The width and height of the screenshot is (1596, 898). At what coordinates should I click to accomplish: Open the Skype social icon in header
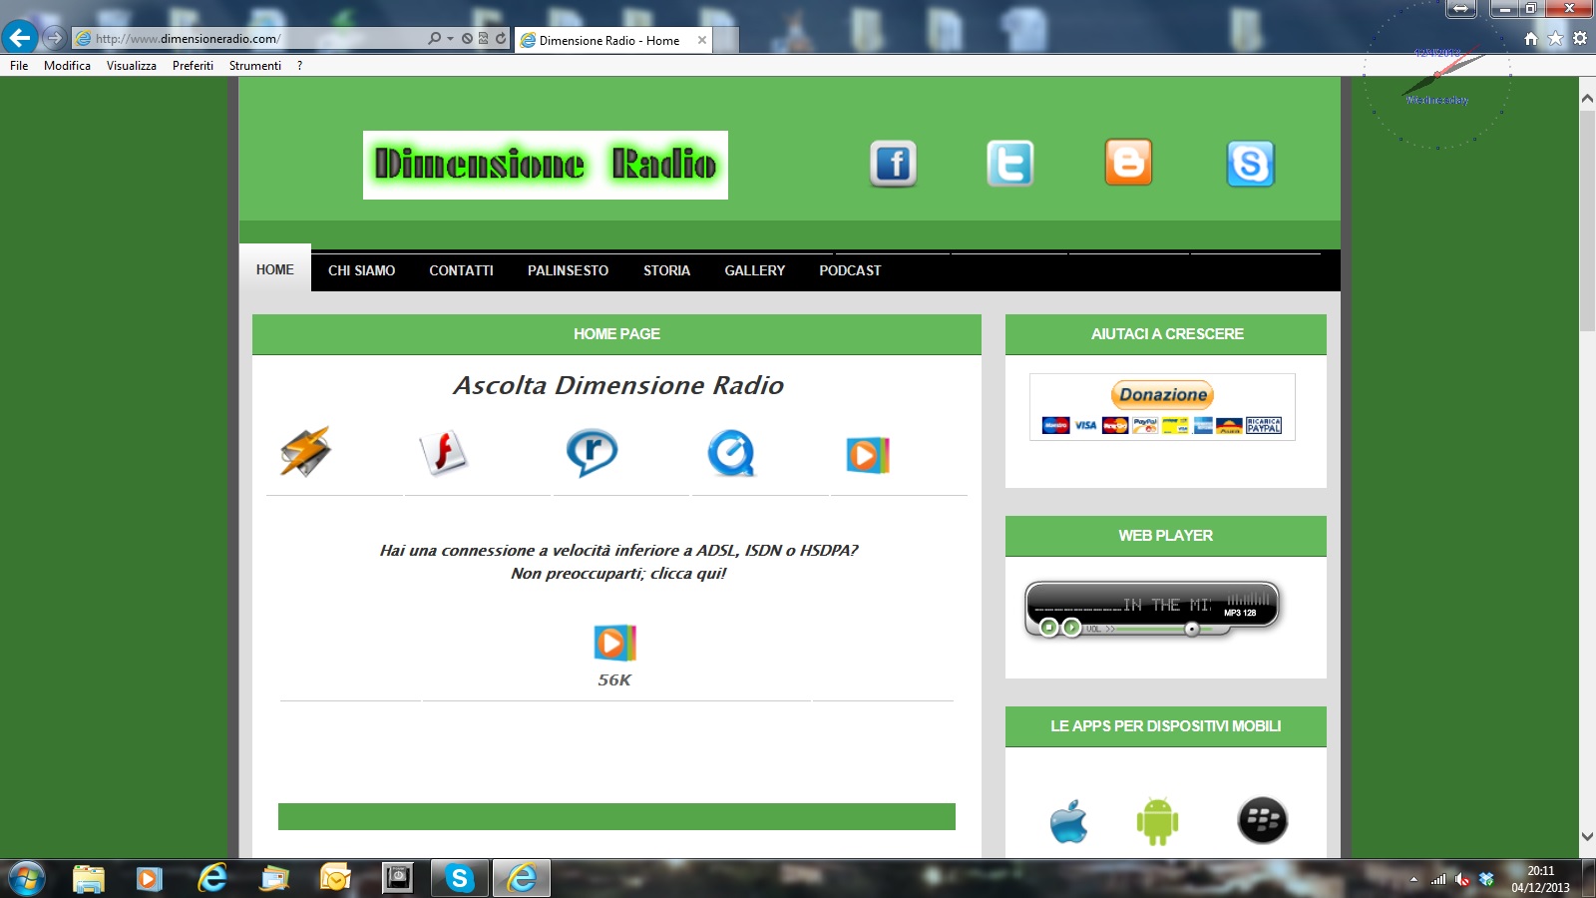pos(1250,164)
